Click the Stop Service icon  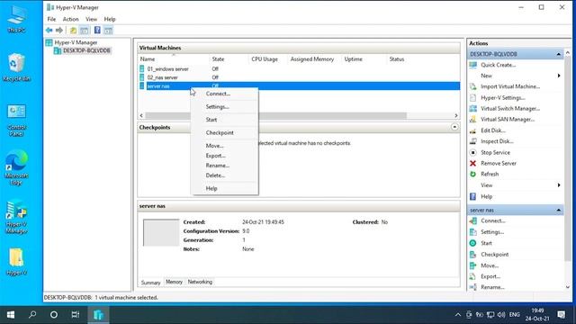(x=473, y=152)
